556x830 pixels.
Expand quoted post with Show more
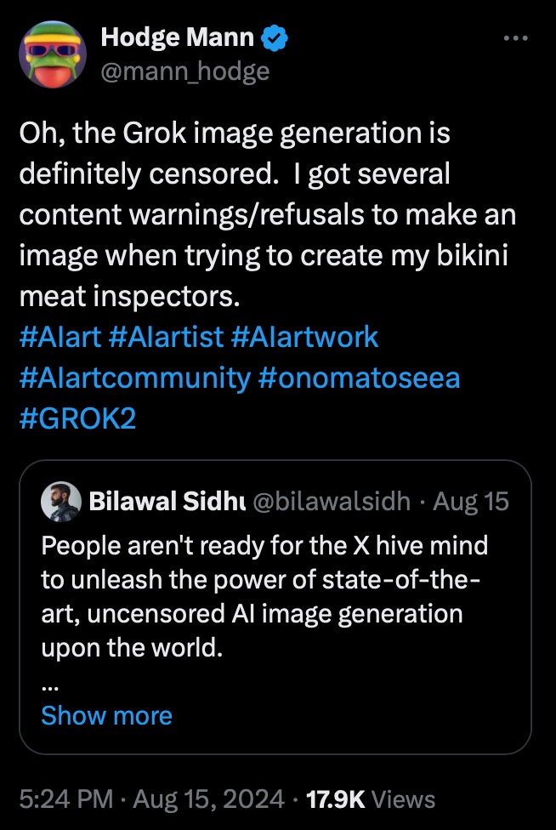pos(106,716)
